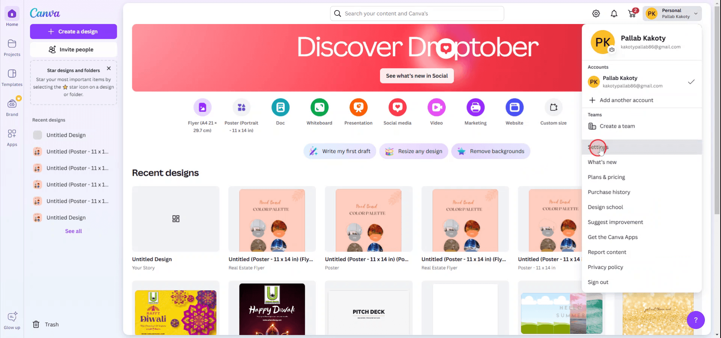Expand the Personal account dropdown

tap(672, 14)
